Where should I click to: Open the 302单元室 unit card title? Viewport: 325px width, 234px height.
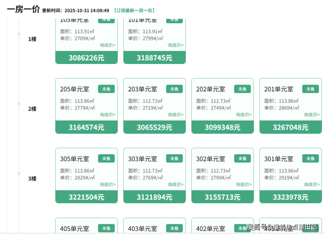pos(210,159)
